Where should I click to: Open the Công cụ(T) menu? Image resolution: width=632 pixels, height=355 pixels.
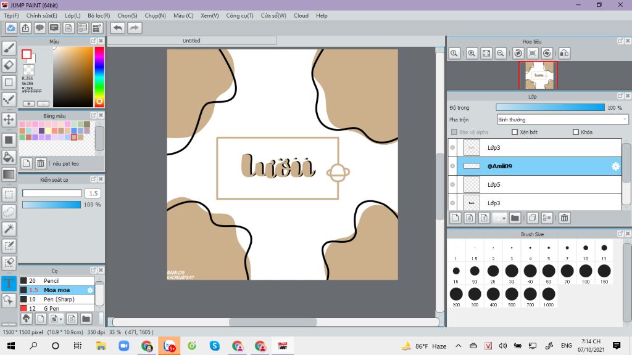(x=240, y=15)
